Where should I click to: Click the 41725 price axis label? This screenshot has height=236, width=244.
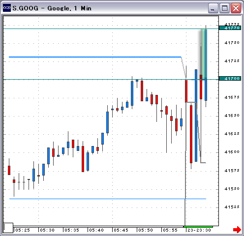232,61
